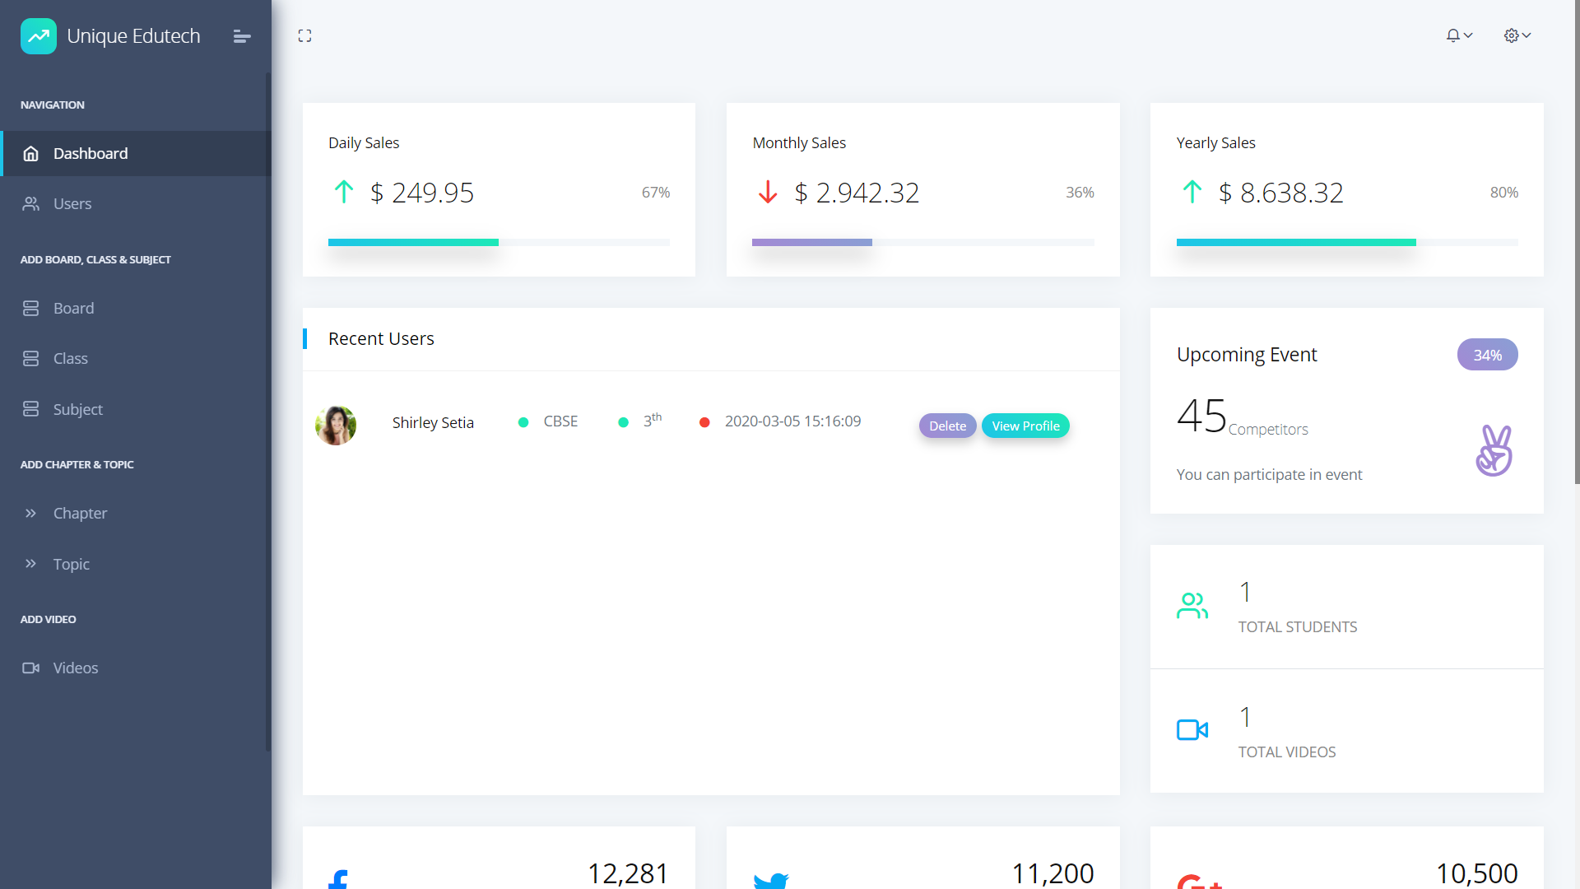Collapse the sidebar with hamburger icon
Viewport: 1580px width, 889px height.
click(241, 36)
